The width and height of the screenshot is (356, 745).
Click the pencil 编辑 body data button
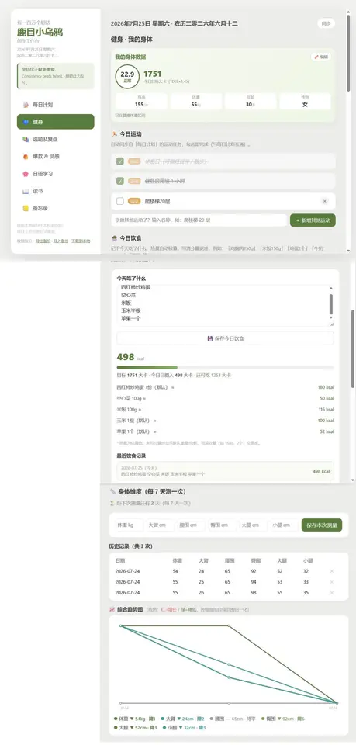click(321, 57)
